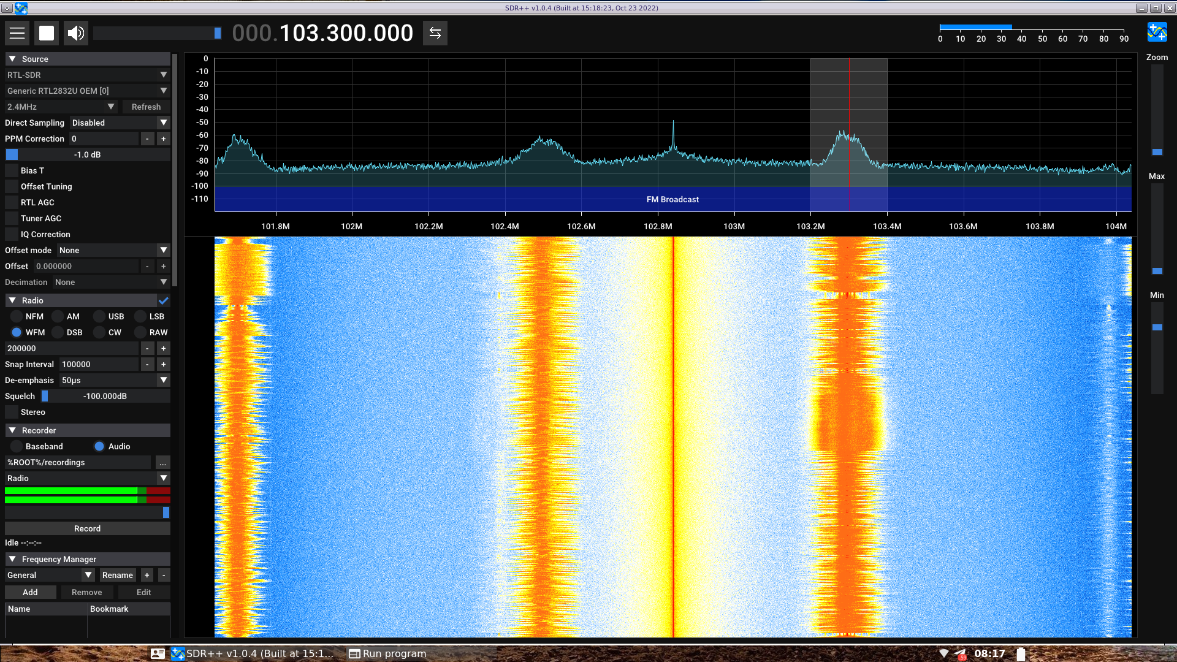Enable the Tuner AGC checkbox
The width and height of the screenshot is (1177, 662).
12,219
